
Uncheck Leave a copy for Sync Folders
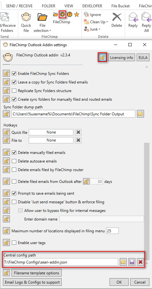[x=14, y=82]
